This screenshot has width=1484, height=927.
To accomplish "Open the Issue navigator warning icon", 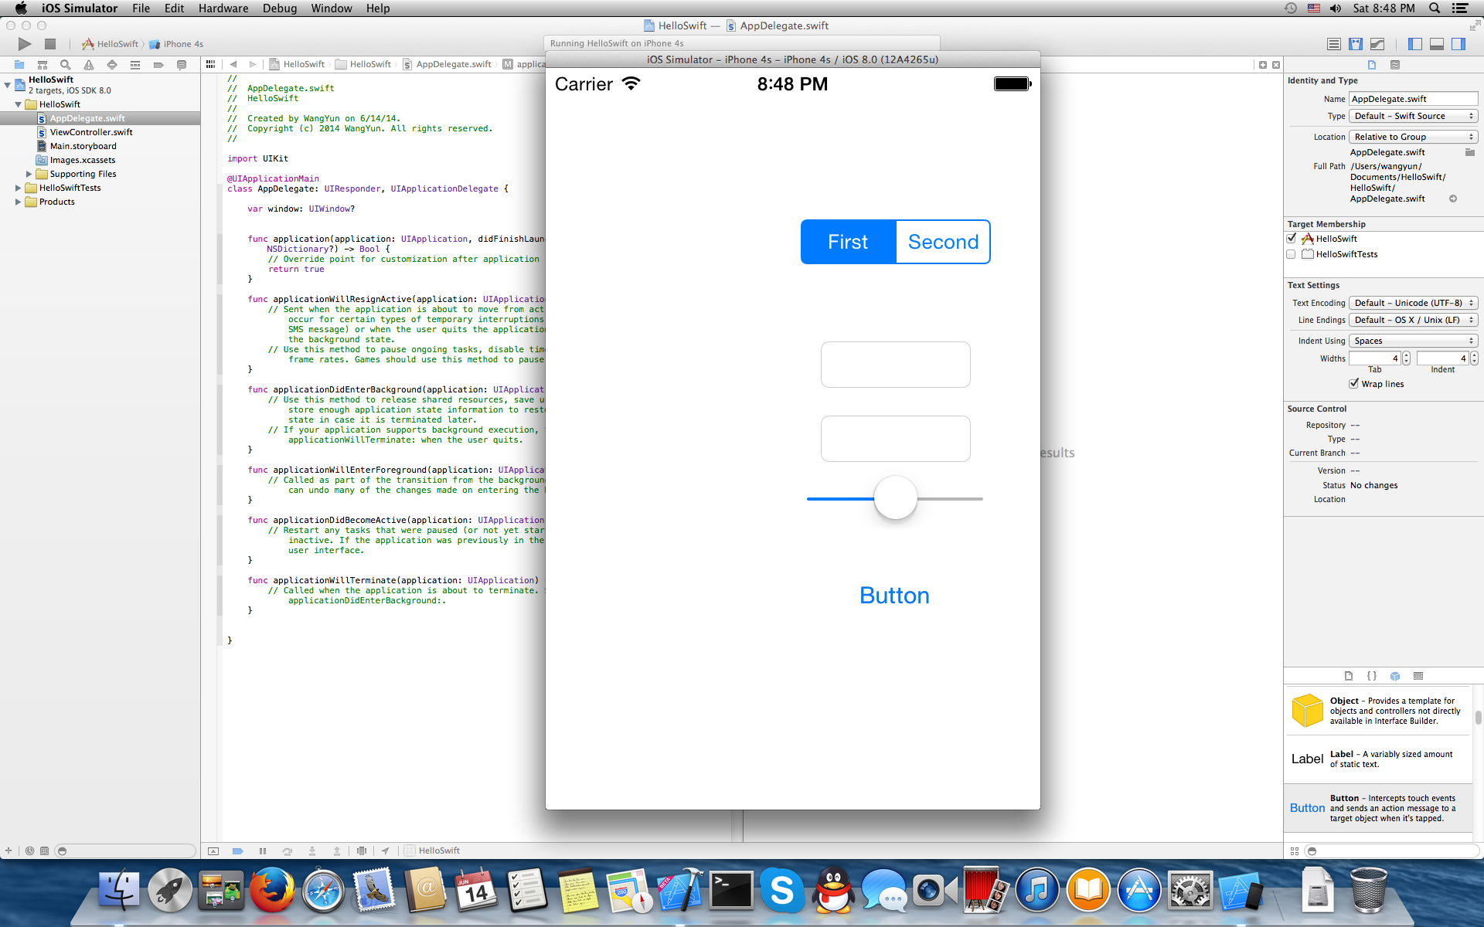I will coord(89,65).
